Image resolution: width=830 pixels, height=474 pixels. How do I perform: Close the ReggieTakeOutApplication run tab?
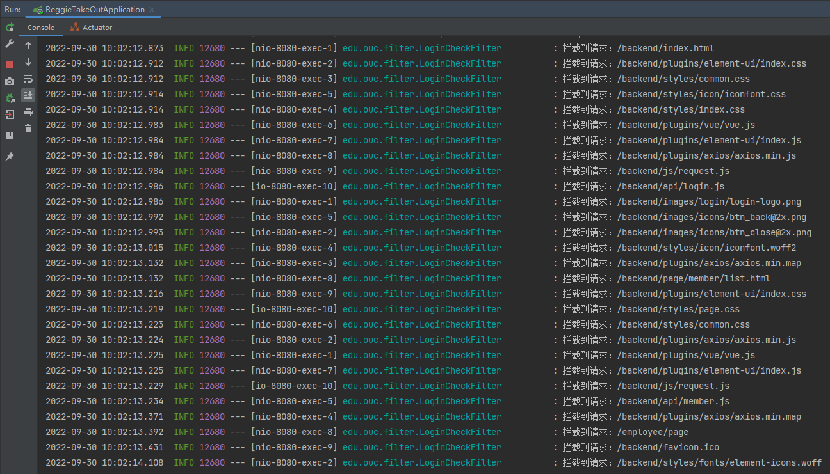[151, 10]
